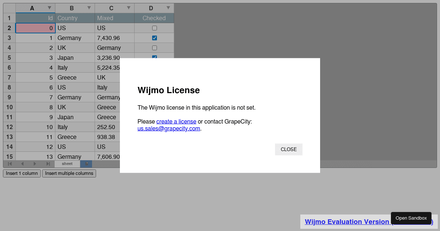Image resolution: width=440 pixels, height=231 pixels.
Task: Follow the 'create a license' link
Action: 176,122
